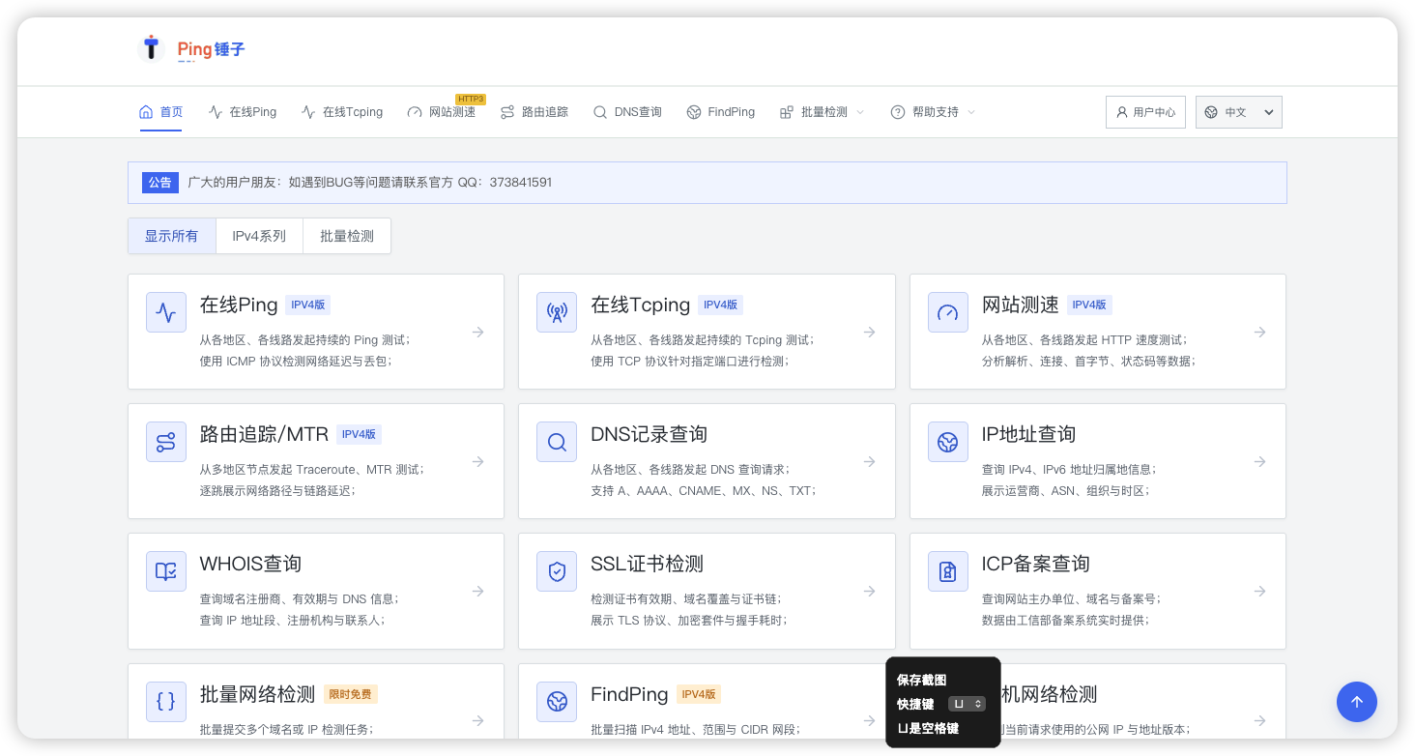Click the IPV4版 badge on 在线Ping card
Viewport: 1415px width, 756px height.
pos(309,305)
